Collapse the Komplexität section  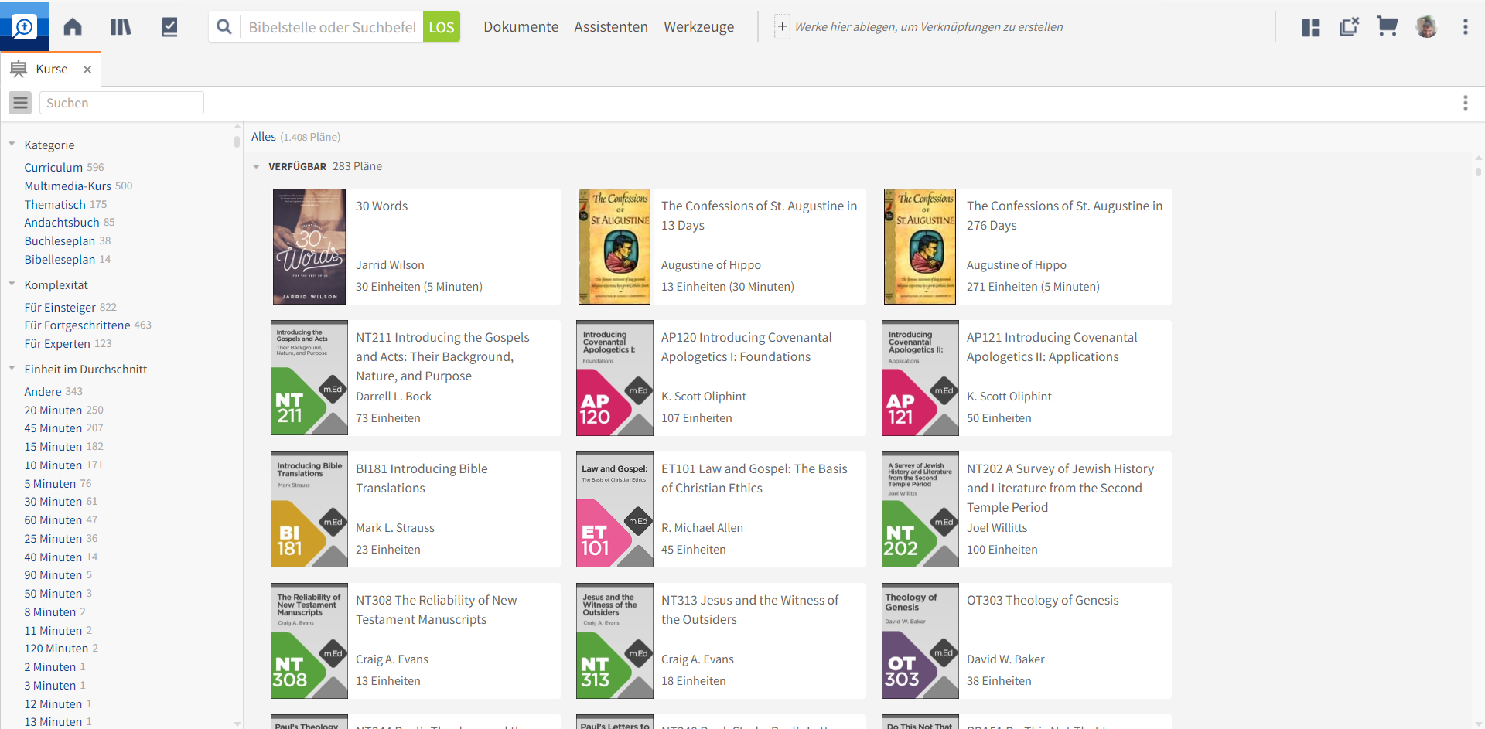tap(12, 284)
